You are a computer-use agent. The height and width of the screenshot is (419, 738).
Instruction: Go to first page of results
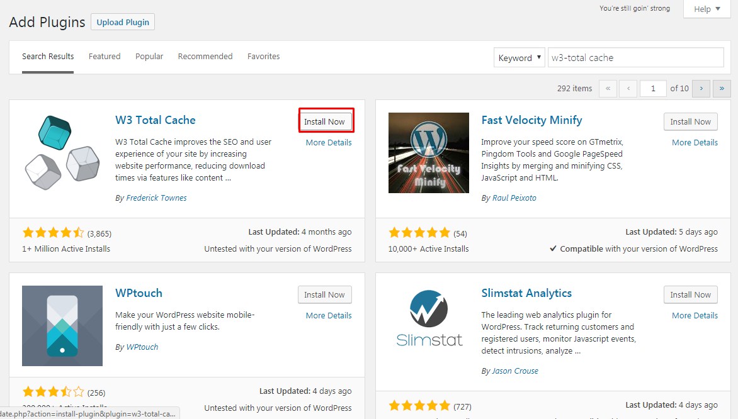[x=608, y=89]
